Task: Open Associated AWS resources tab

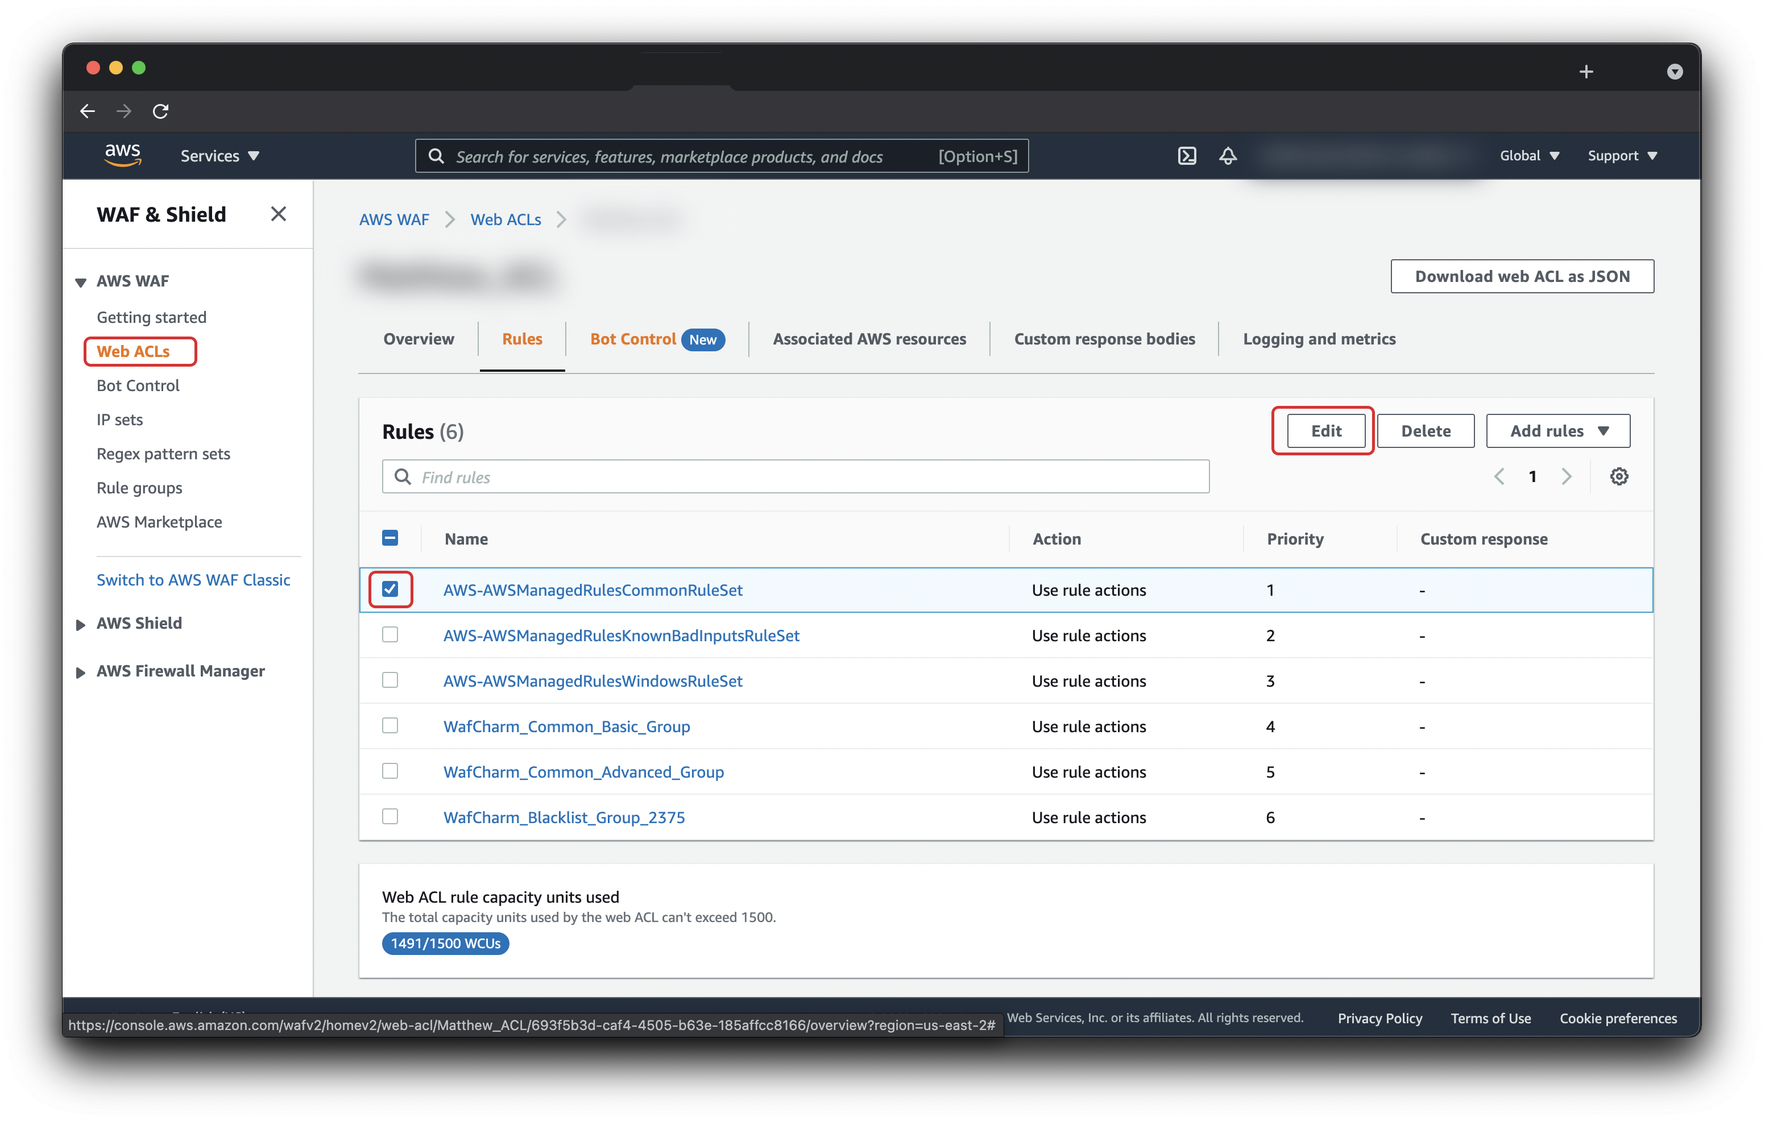Action: [869, 338]
